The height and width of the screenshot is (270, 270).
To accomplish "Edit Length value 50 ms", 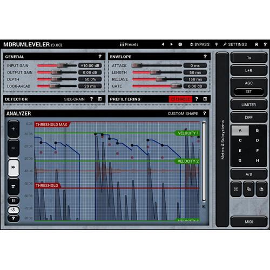I will tap(195, 72).
